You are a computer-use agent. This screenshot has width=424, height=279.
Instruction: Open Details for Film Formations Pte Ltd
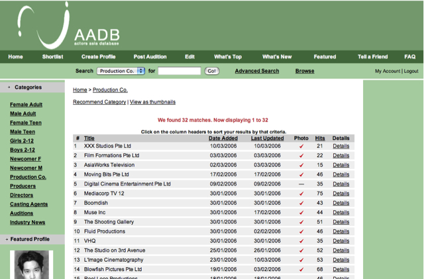(341, 156)
